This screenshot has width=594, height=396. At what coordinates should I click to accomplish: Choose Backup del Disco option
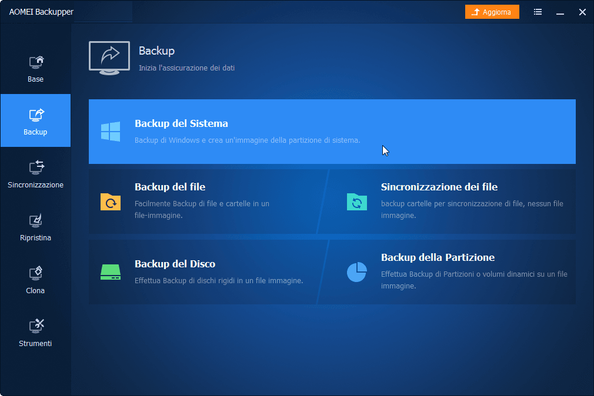(x=208, y=272)
